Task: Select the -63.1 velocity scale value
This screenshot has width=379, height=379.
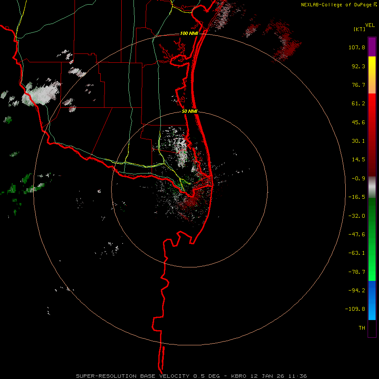Action: (x=357, y=253)
